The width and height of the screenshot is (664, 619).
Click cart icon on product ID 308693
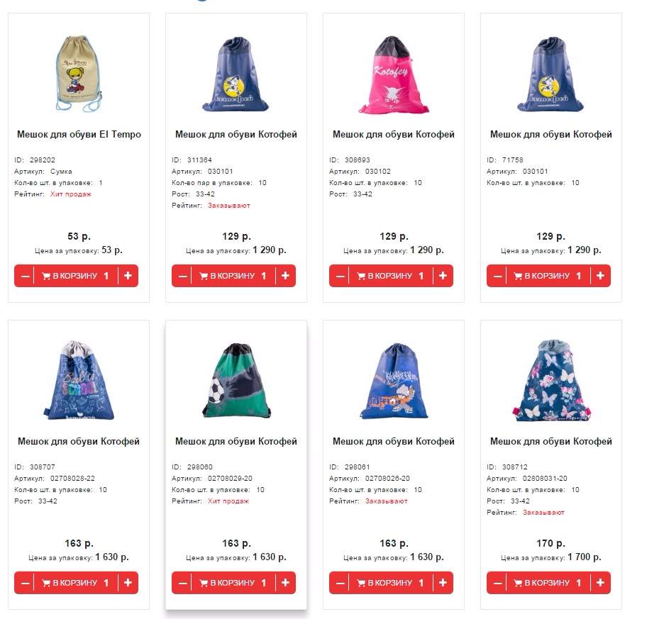coord(361,276)
